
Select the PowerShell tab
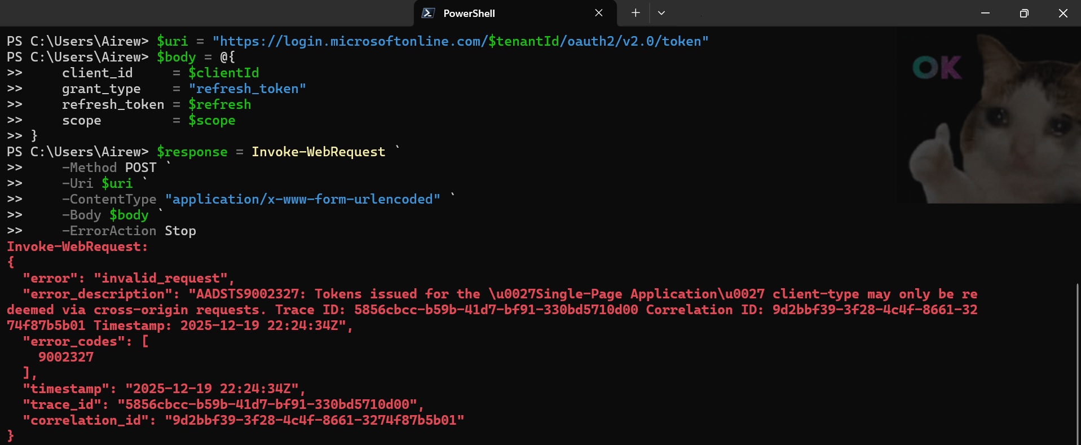(x=496, y=13)
